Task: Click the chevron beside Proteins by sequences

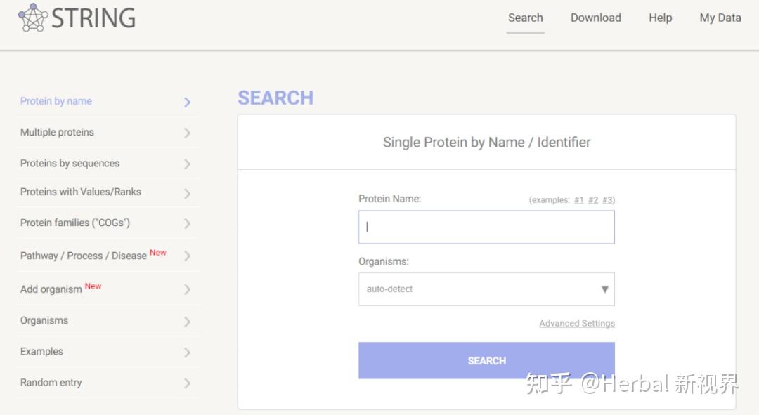Action: tap(187, 164)
